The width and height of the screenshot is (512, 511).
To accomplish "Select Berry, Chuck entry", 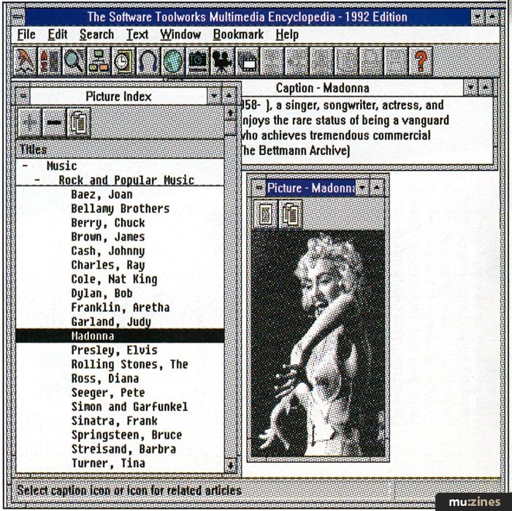I will pyautogui.click(x=108, y=223).
